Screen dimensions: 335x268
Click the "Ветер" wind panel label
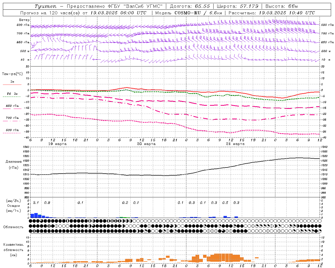click(x=24, y=20)
